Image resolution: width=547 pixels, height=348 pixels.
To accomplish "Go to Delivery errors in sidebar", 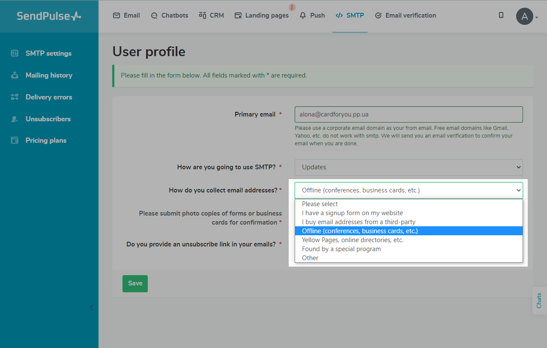I will 49,97.
